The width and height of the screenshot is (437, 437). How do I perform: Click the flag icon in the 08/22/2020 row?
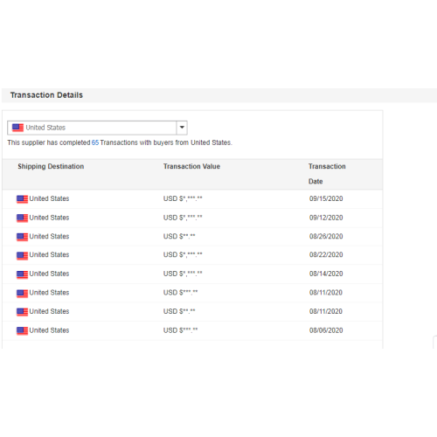(22, 255)
